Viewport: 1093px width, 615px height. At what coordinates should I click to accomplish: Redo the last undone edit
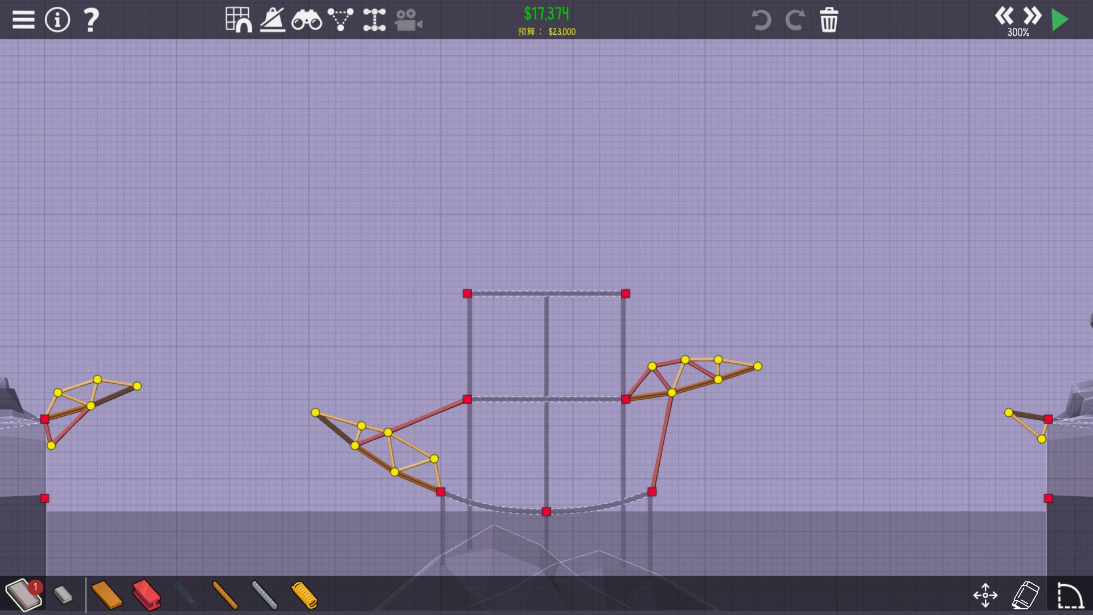pos(795,20)
